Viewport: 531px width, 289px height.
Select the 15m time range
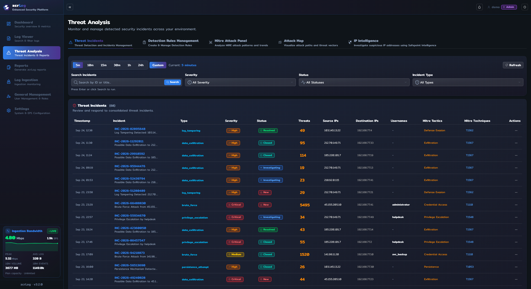[x=103, y=65]
